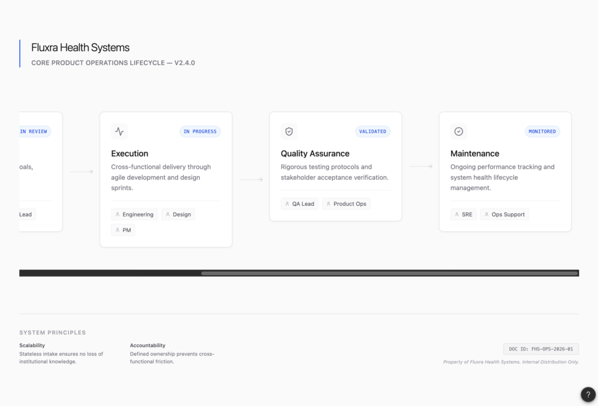Click the Ops Support role tag
598x406 pixels.
(505, 214)
